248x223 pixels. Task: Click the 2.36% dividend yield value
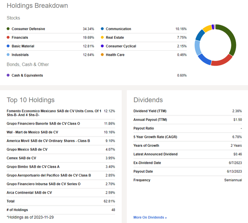[x=237, y=111]
